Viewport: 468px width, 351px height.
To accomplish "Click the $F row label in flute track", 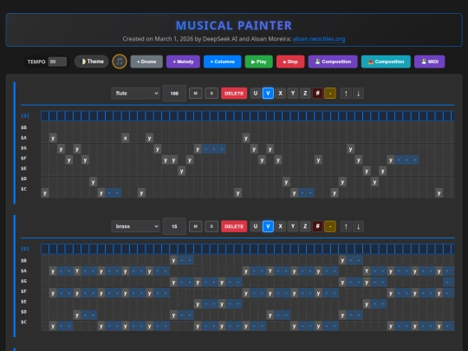I will [x=24, y=159].
